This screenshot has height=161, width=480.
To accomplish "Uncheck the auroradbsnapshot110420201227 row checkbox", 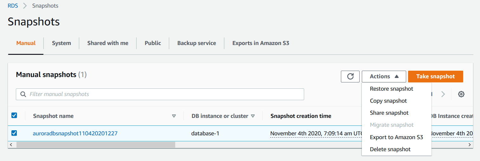I will 14,133.
